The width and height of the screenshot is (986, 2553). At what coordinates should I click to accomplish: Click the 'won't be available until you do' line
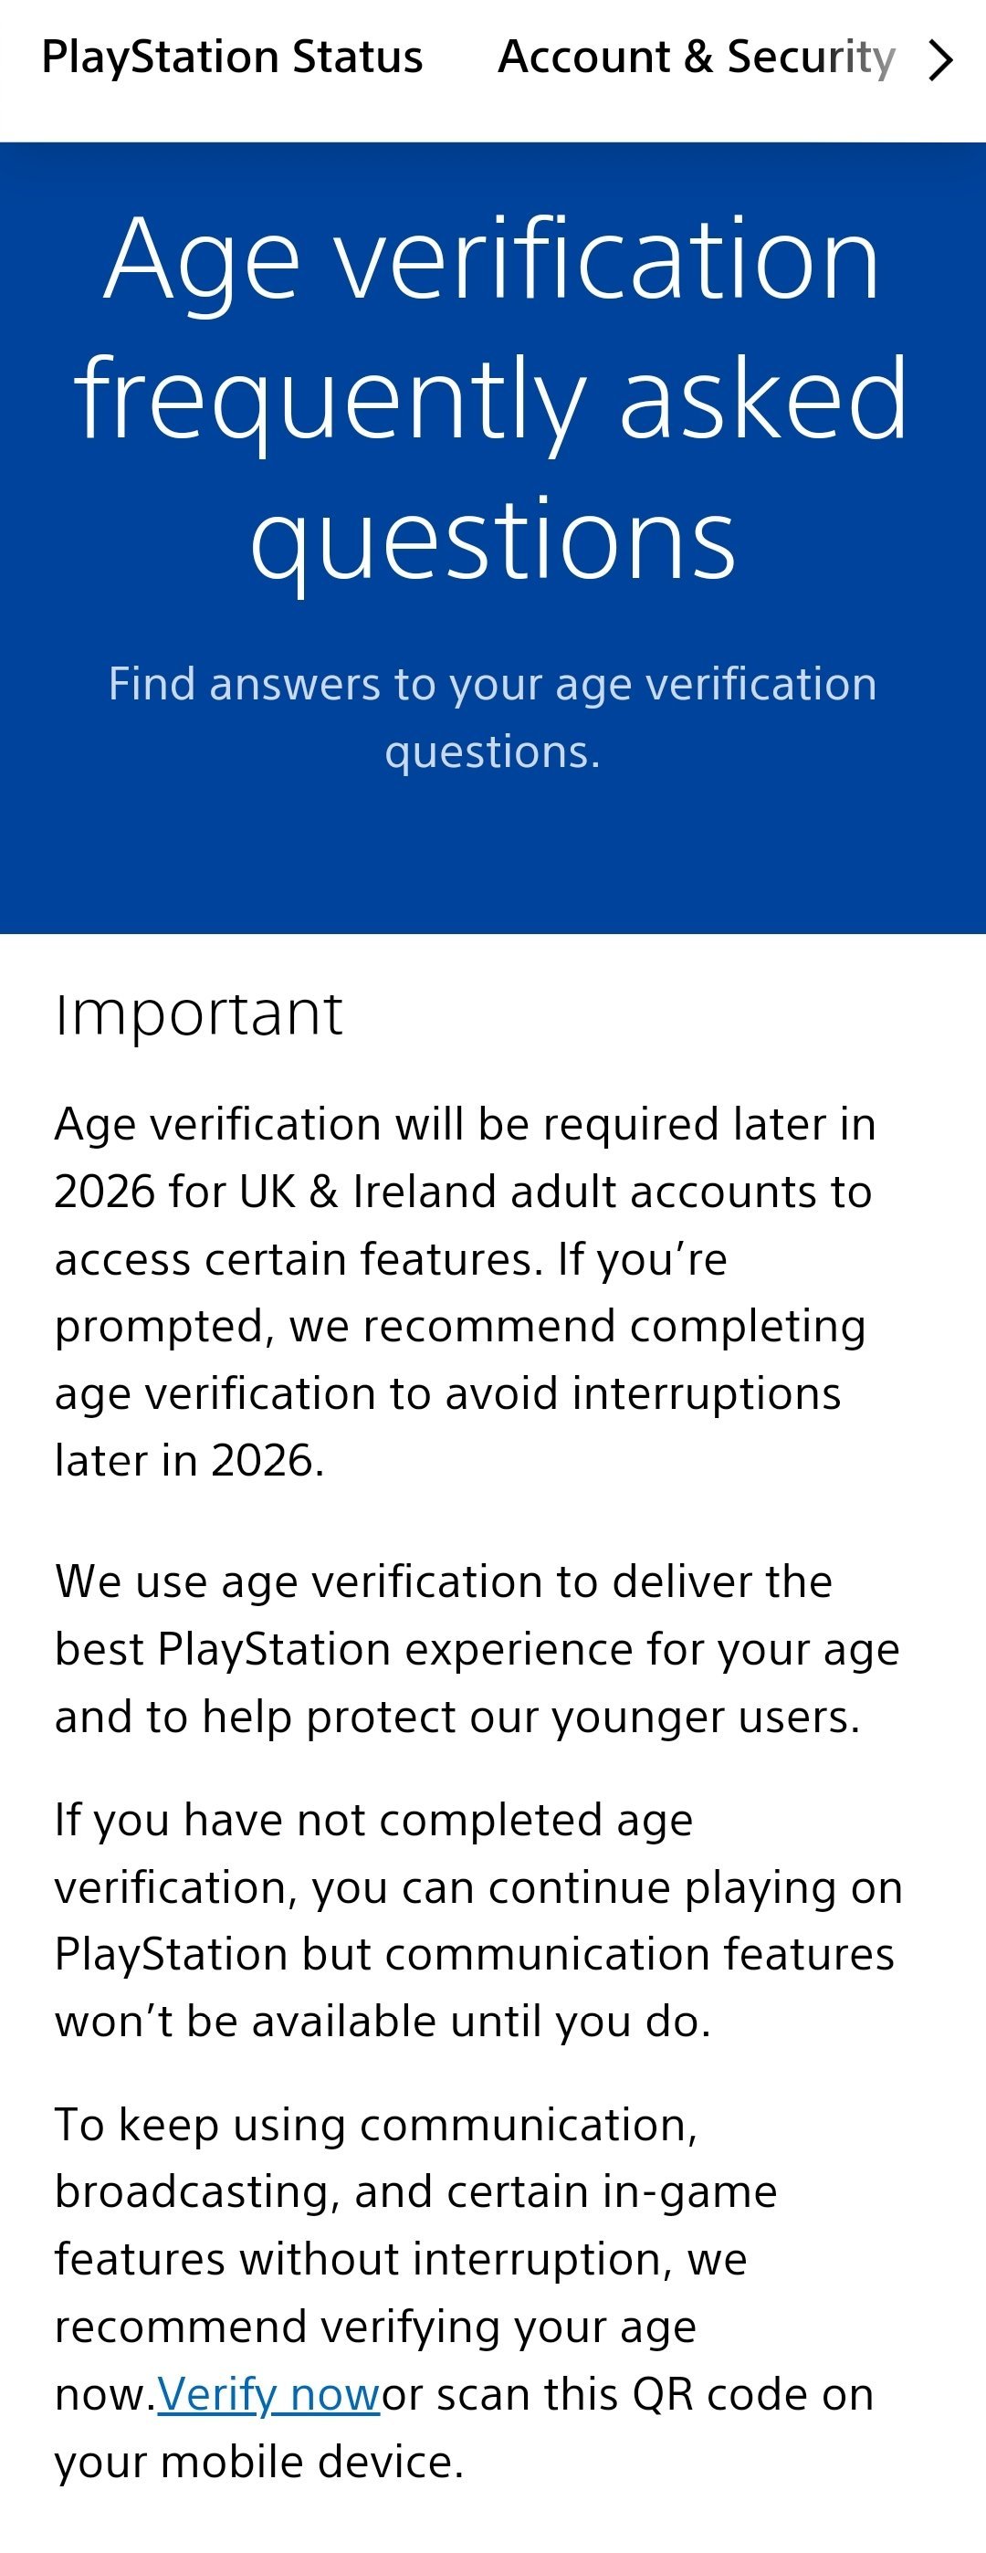(383, 2022)
